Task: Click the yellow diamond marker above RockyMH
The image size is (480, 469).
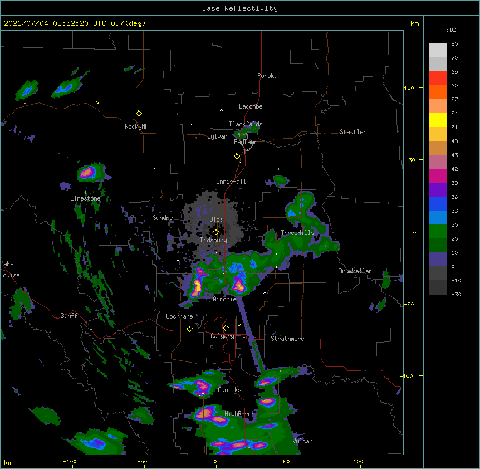Action: 139,114
